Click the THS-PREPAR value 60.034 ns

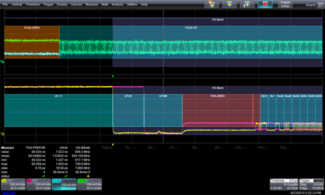point(38,152)
